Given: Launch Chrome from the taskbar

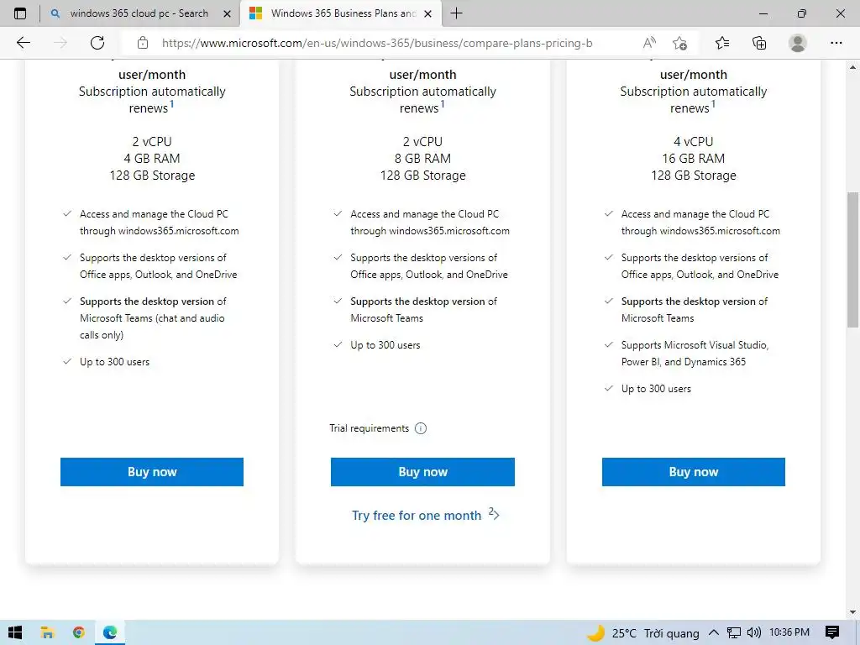Looking at the screenshot, I should click(78, 633).
